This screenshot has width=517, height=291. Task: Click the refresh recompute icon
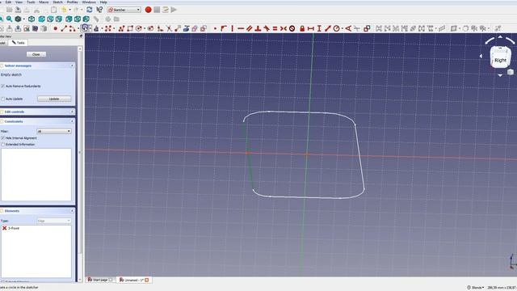90,10
